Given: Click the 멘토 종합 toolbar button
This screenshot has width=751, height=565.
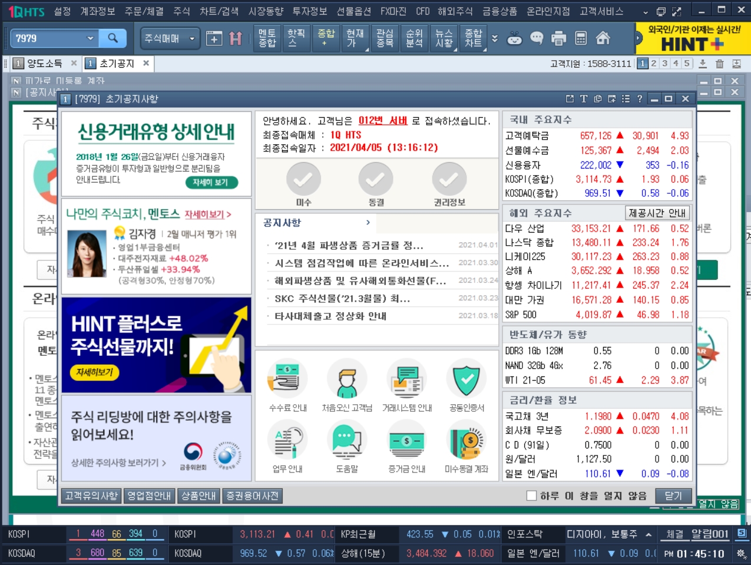Looking at the screenshot, I should click(x=267, y=38).
